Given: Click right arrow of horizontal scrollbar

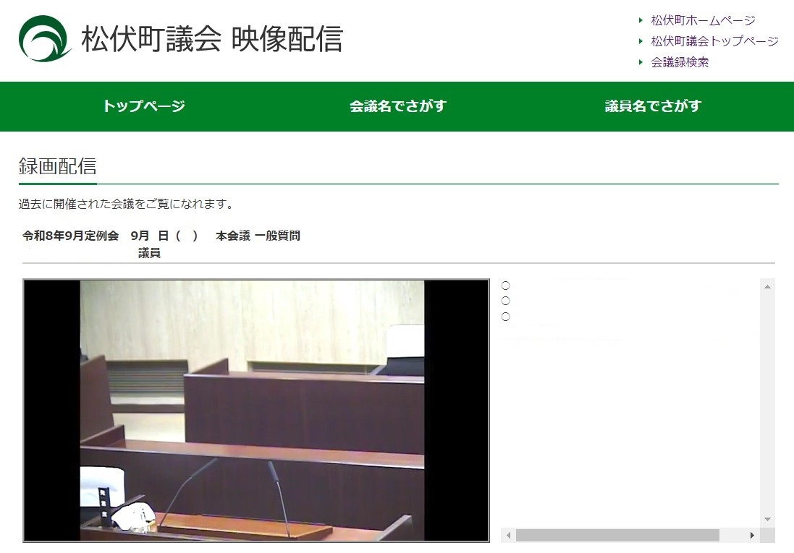Looking at the screenshot, I should [752, 536].
